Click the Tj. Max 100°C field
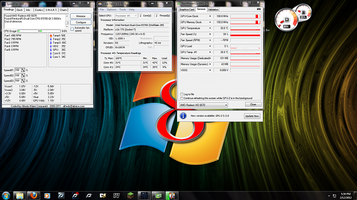357x200 pixels. (128, 58)
